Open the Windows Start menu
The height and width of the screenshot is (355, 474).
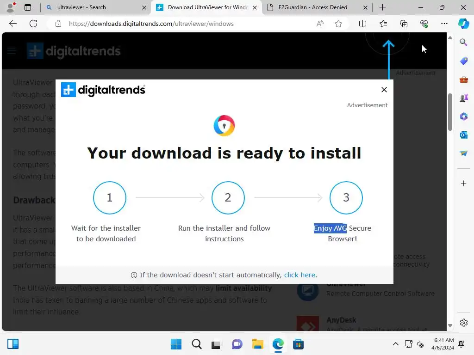click(x=176, y=344)
